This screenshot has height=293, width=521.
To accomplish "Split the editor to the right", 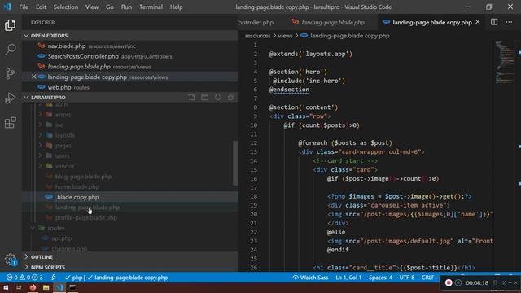I will click(494, 22).
